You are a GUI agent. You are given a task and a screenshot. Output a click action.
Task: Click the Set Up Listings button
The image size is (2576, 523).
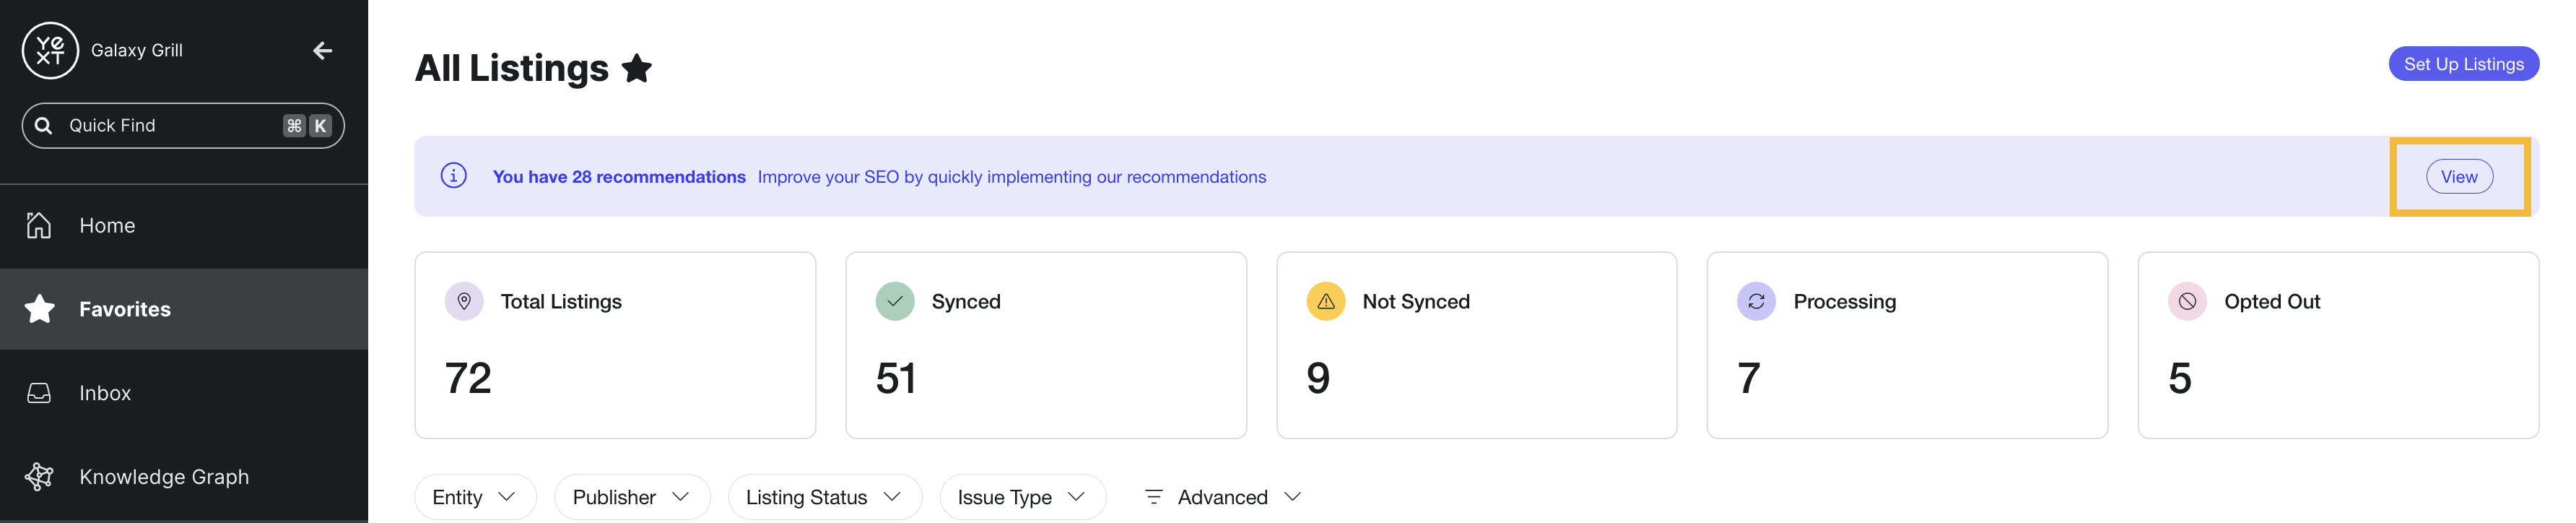pyautogui.click(x=2463, y=64)
